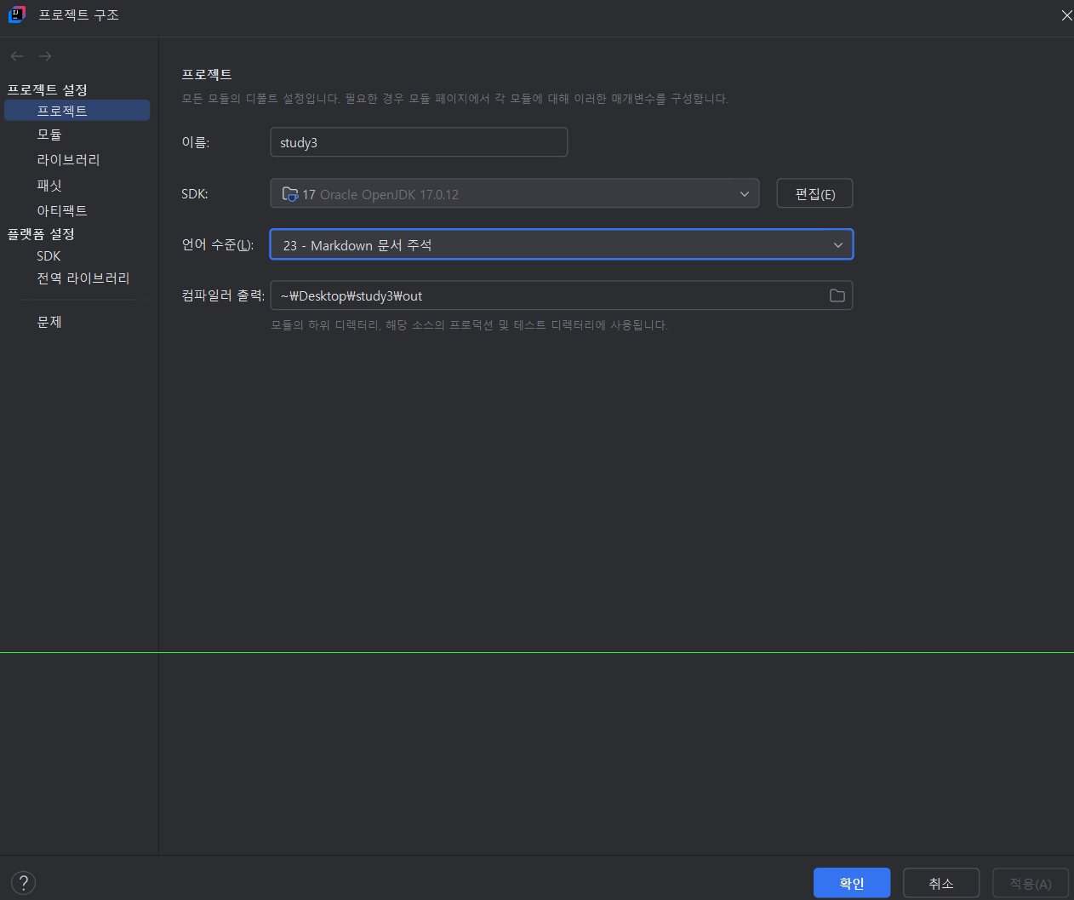Open 전역 라이브러리 page
Screen dimensions: 1074x900
[x=83, y=278]
